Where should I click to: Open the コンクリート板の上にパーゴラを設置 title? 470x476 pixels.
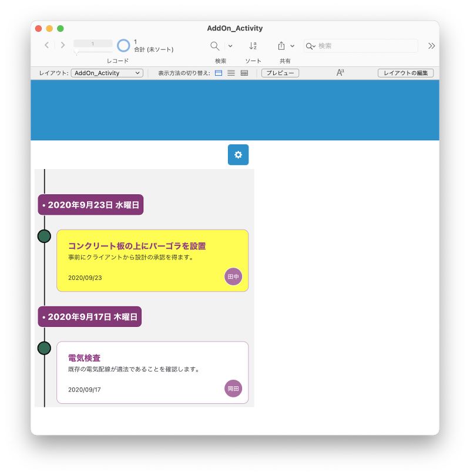pos(137,246)
